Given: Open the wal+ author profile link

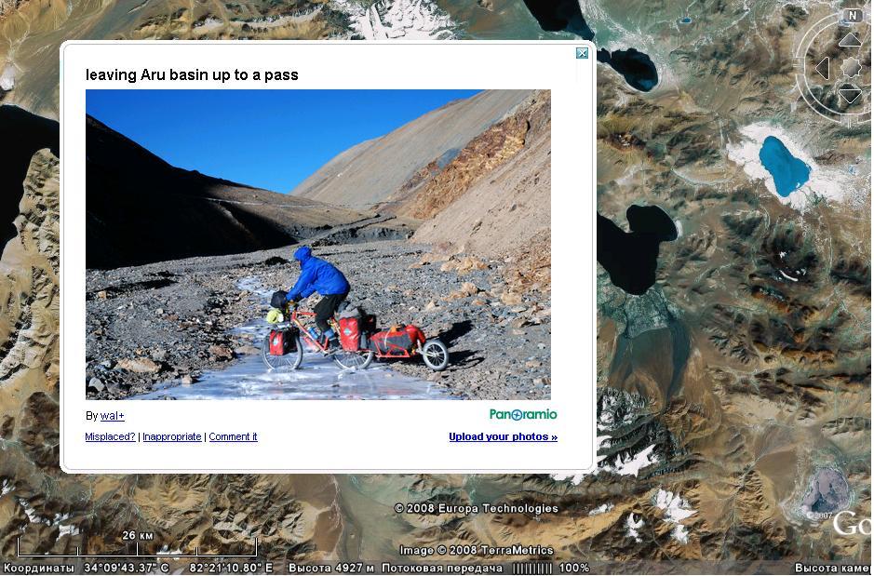Looking at the screenshot, I should pyautogui.click(x=113, y=416).
